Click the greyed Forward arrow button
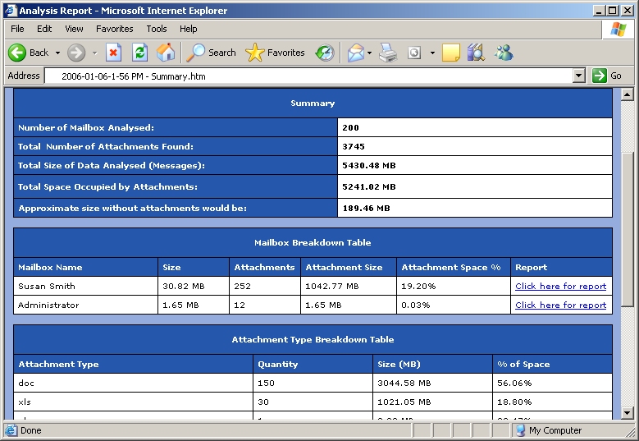 tap(76, 53)
